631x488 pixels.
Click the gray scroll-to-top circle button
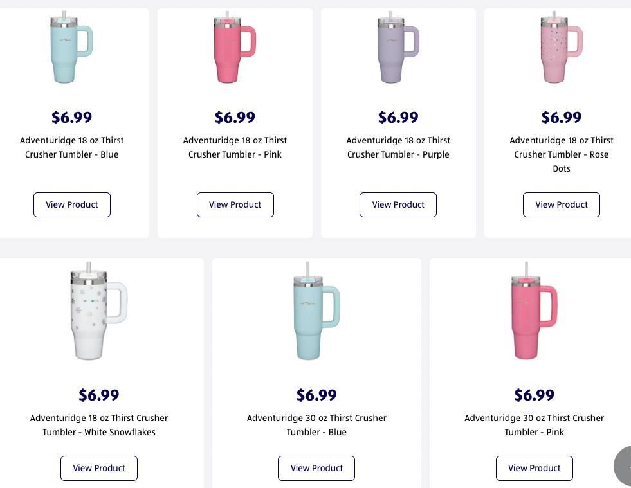(624, 465)
